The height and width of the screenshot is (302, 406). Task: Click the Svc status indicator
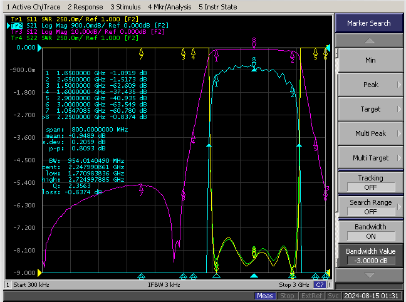click(x=333, y=296)
